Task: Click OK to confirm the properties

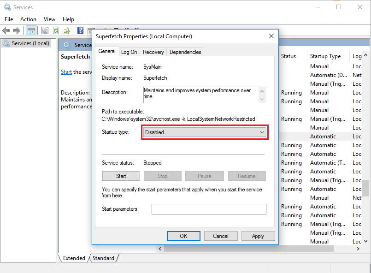Action: [x=183, y=236]
